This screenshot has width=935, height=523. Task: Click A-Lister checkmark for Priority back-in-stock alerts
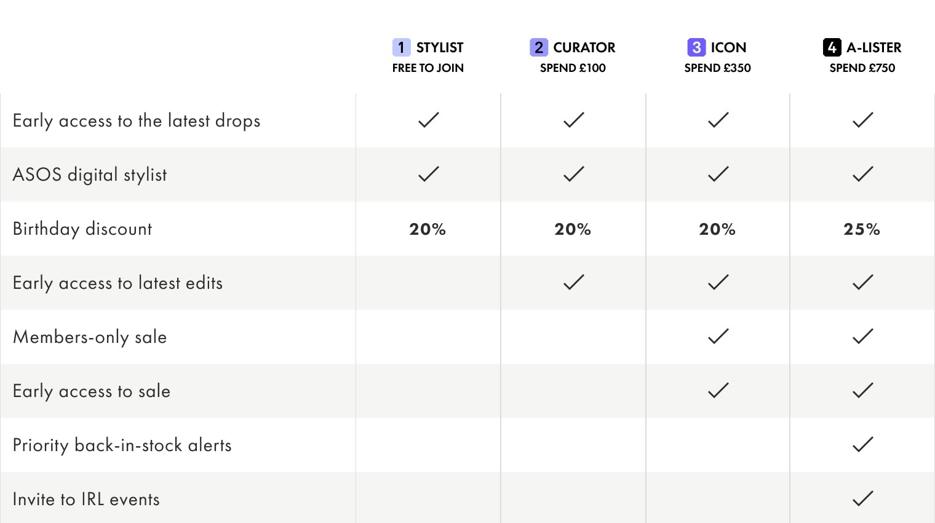pos(862,444)
